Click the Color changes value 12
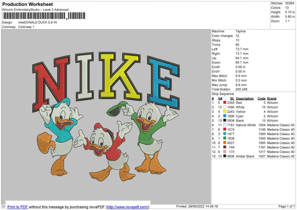The image size is (297, 210). click(x=237, y=36)
